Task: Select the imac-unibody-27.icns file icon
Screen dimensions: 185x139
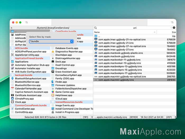Action: pyautogui.click(x=96, y=50)
